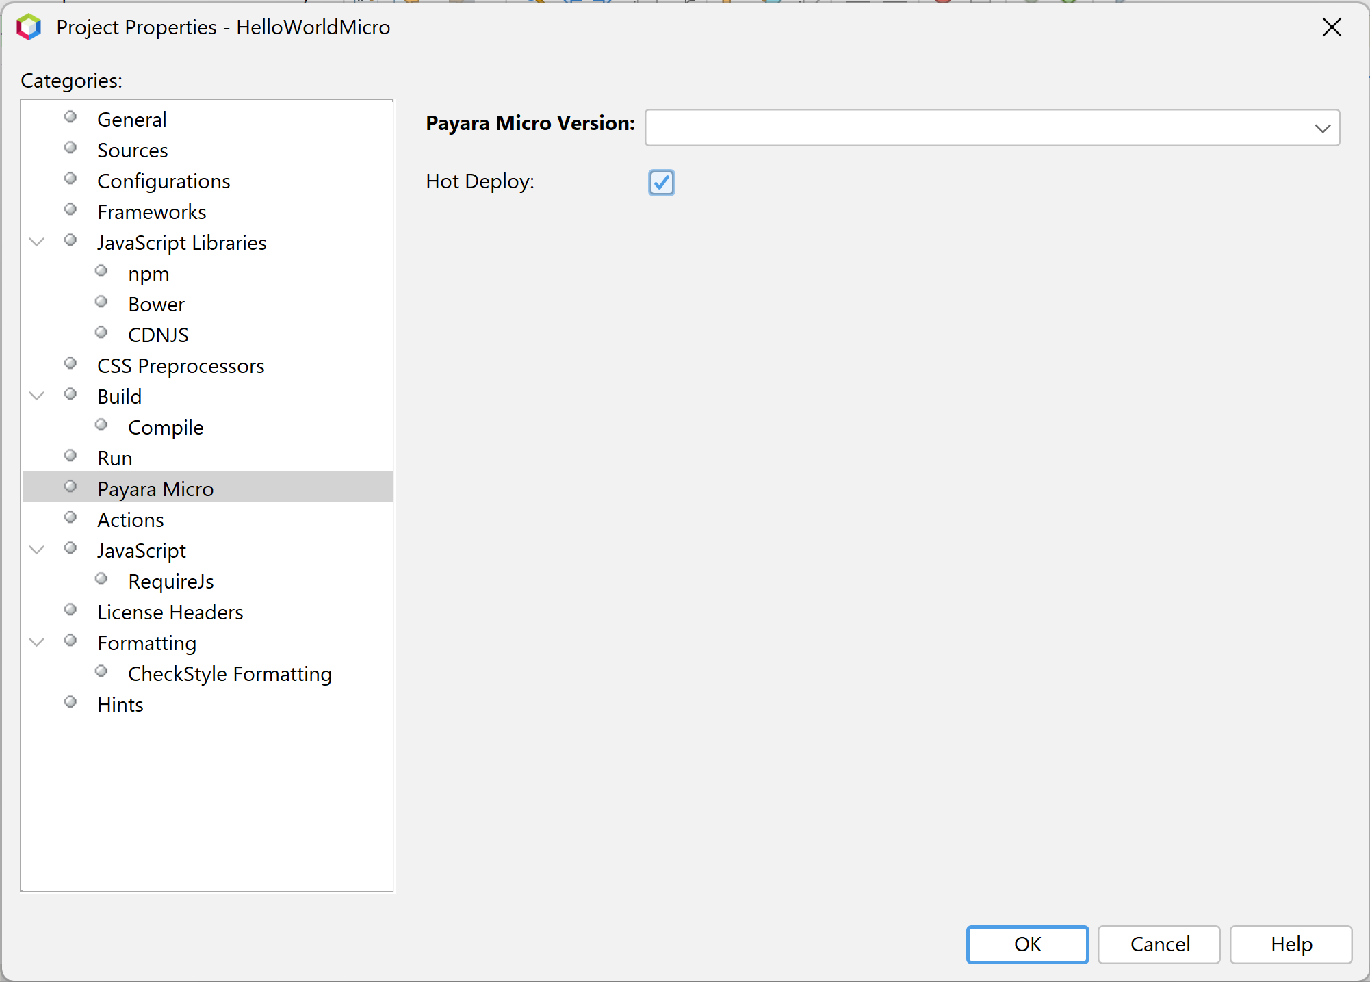Click the NetBeans logo icon in title bar

[29, 27]
